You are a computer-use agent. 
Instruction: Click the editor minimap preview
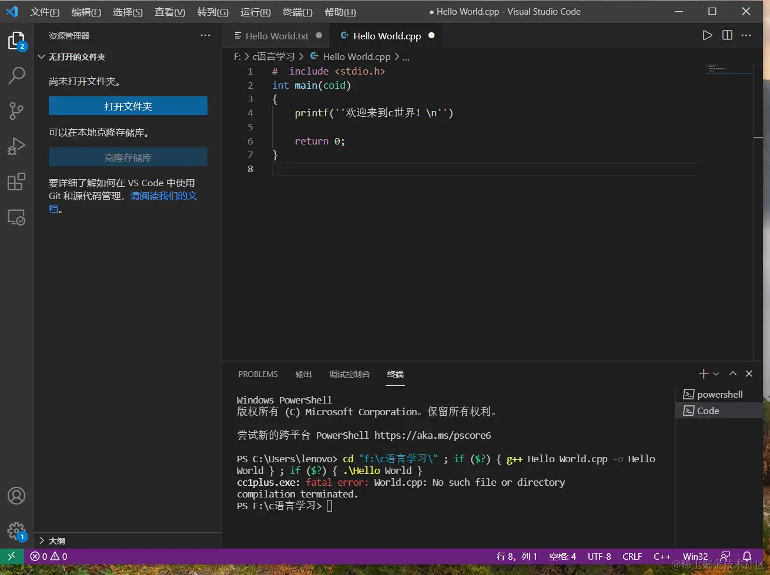729,69
